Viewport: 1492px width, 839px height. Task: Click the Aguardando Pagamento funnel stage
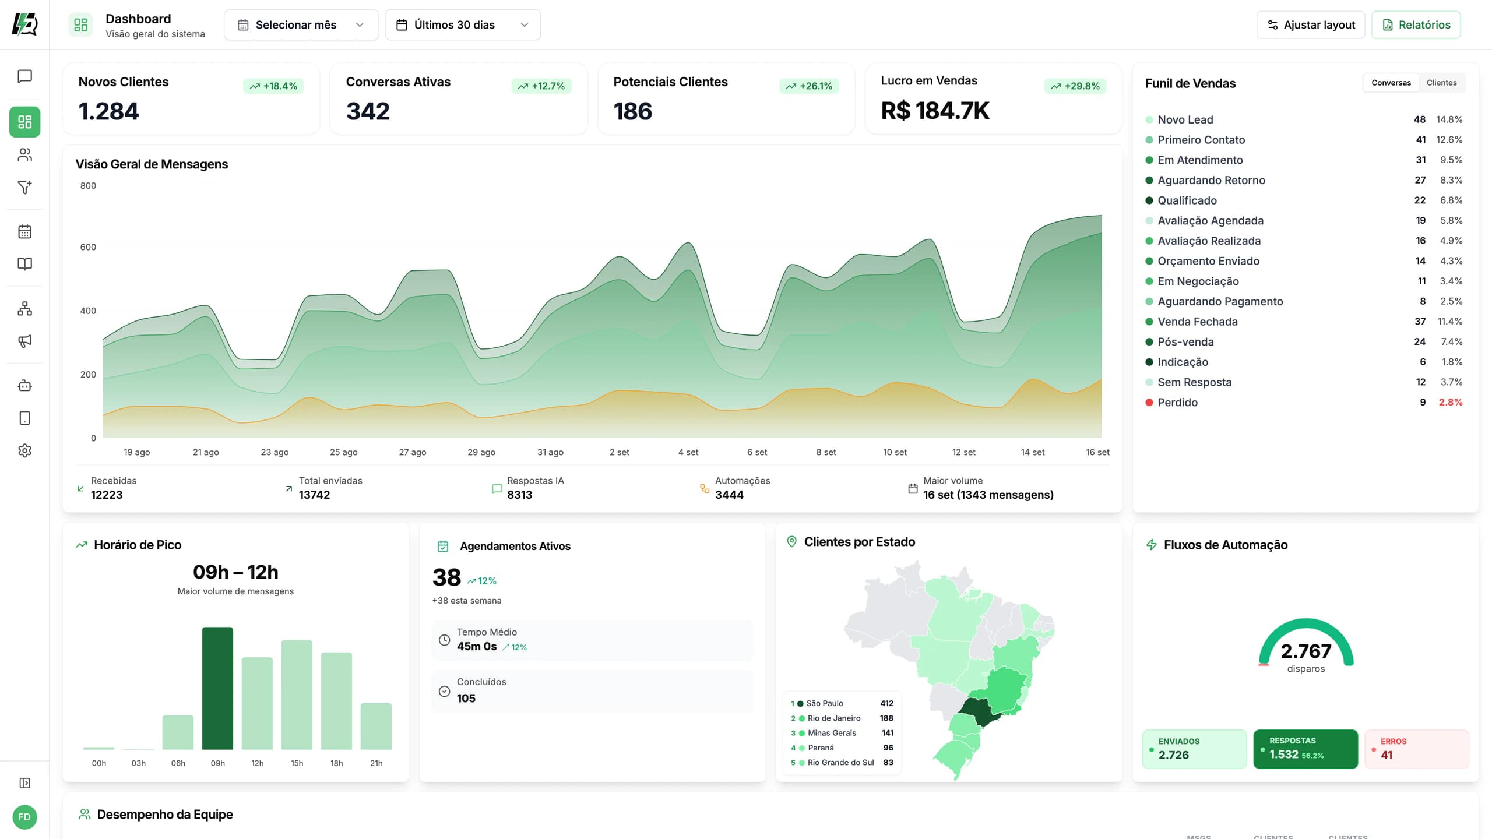(x=1304, y=301)
